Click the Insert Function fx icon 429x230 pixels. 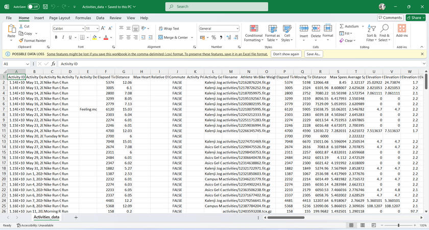click(53, 64)
